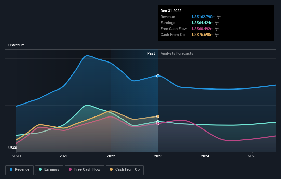Click the Revenue row label in tooltip
This screenshot has width=281, height=179.
[168, 17]
